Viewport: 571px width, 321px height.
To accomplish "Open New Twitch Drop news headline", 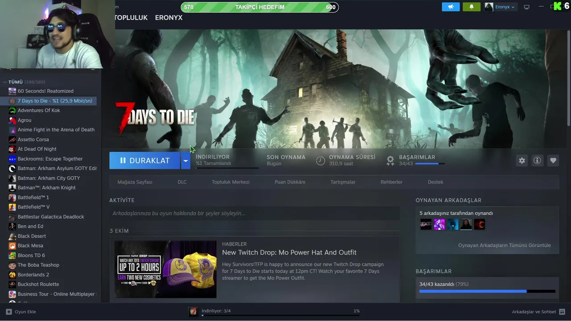I will [289, 252].
